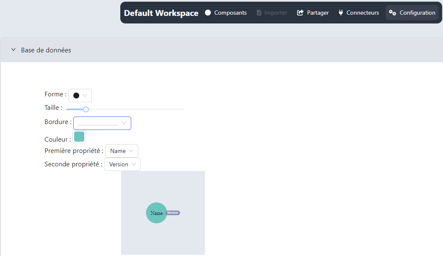
Task: Click the Bordure dropdown arrow
Action: coord(124,123)
